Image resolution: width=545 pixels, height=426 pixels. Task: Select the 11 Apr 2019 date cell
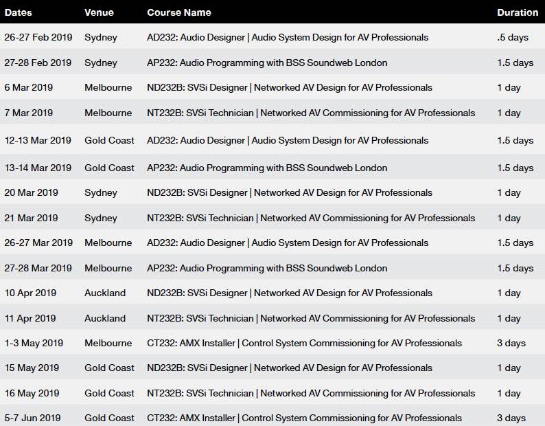tap(30, 318)
